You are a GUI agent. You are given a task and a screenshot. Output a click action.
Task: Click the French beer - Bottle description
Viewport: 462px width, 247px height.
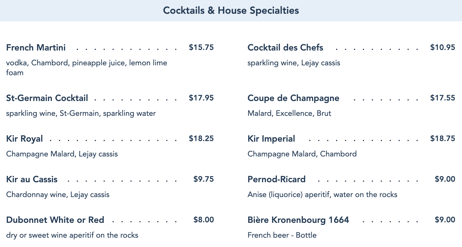pyautogui.click(x=282, y=235)
